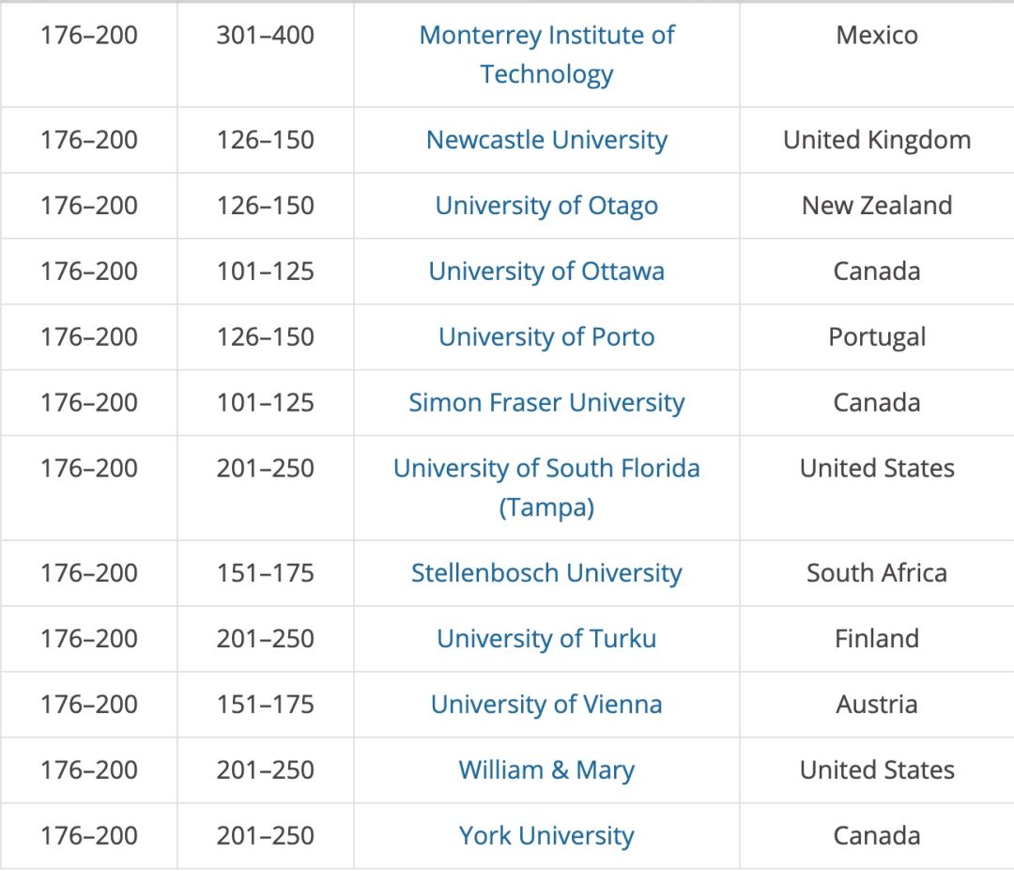
Task: Open Simon Fraser University link
Action: pos(546,403)
